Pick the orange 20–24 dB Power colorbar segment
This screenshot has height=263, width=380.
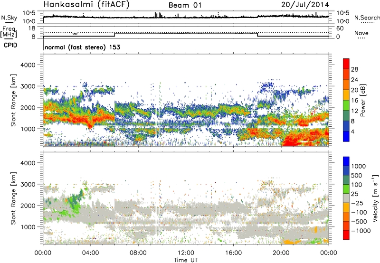[346, 85]
